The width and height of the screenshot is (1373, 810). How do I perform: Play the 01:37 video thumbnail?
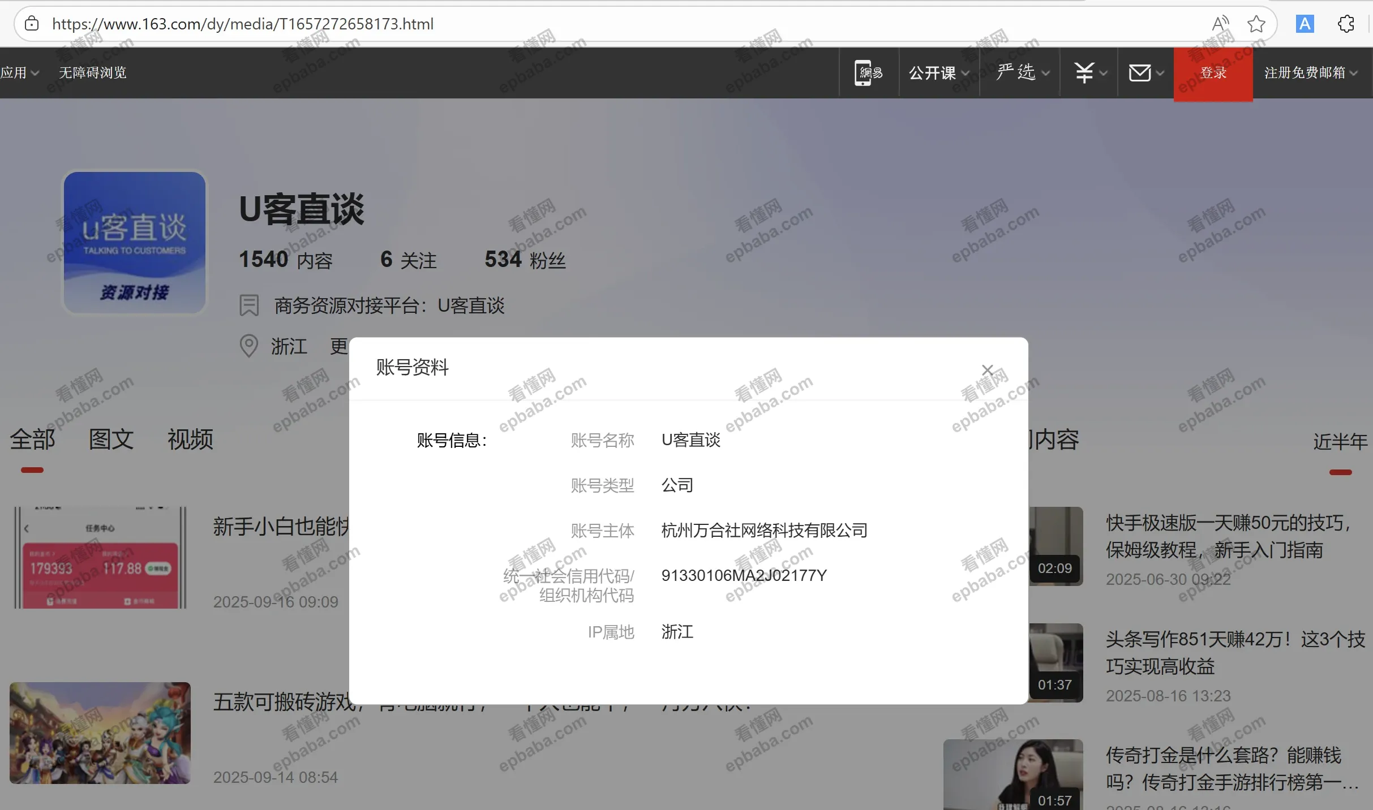pyautogui.click(x=1056, y=663)
